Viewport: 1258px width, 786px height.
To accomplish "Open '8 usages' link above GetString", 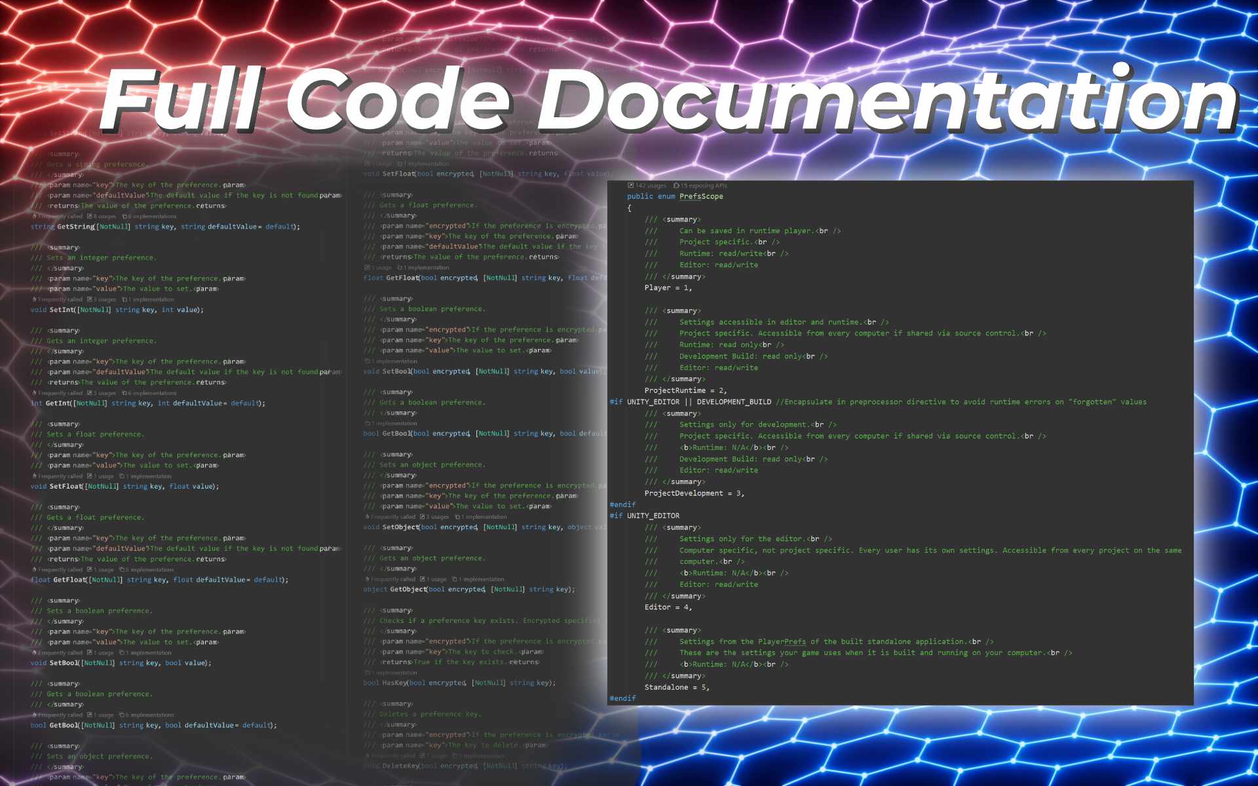I will [104, 216].
